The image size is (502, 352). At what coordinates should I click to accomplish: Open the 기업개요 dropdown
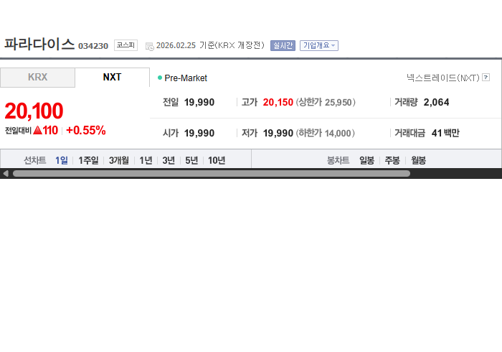319,45
